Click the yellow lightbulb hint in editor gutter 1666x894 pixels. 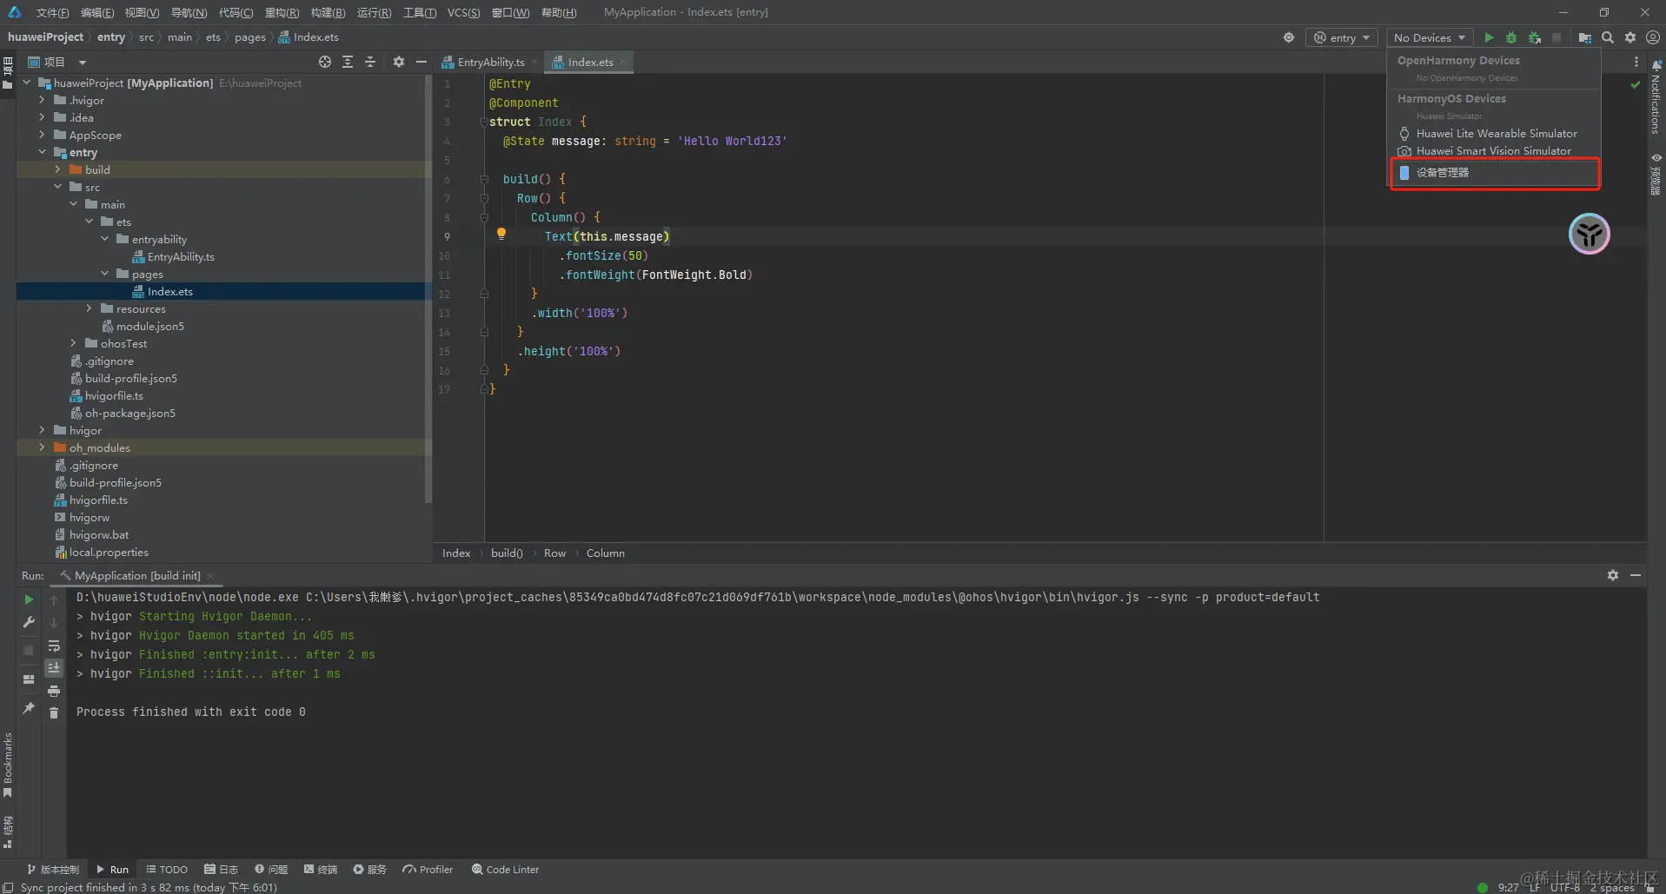(501, 233)
